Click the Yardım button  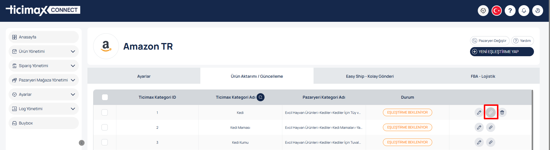[523, 41]
